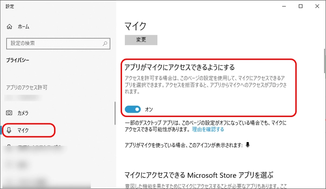Click the オン label next to the toggle

pyautogui.click(x=149, y=110)
